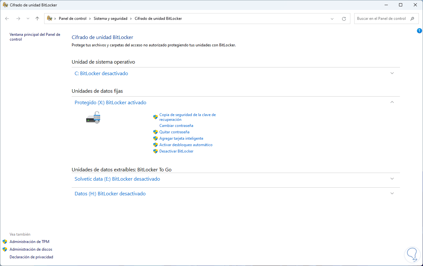Open recent locations chevron near navigation arrows
The height and width of the screenshot is (266, 423).
(28, 19)
